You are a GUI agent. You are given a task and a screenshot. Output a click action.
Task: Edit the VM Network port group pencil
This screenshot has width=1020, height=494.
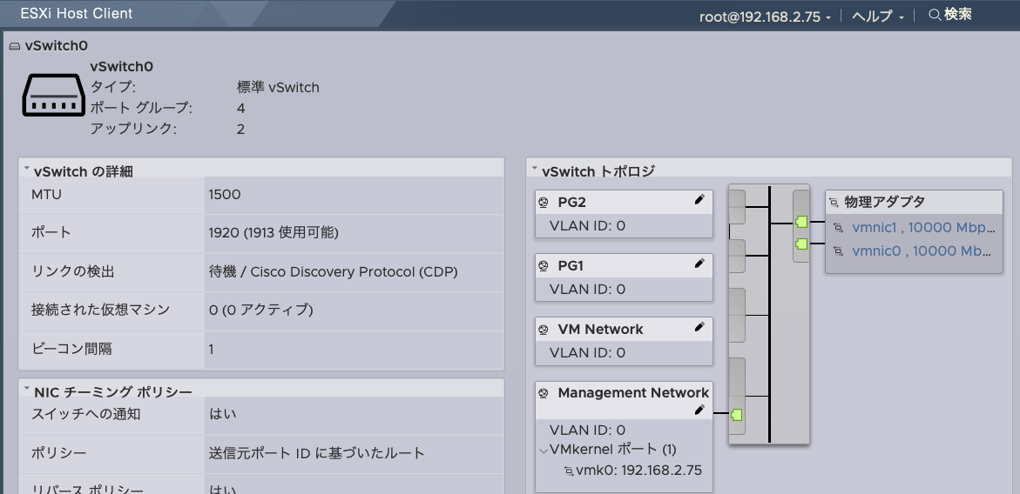click(x=699, y=327)
